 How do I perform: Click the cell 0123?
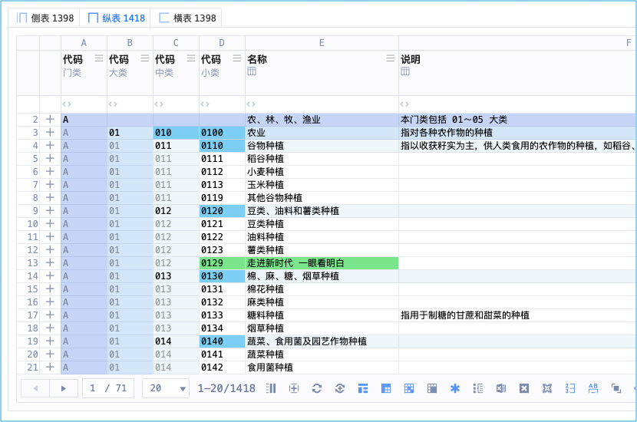coord(223,250)
